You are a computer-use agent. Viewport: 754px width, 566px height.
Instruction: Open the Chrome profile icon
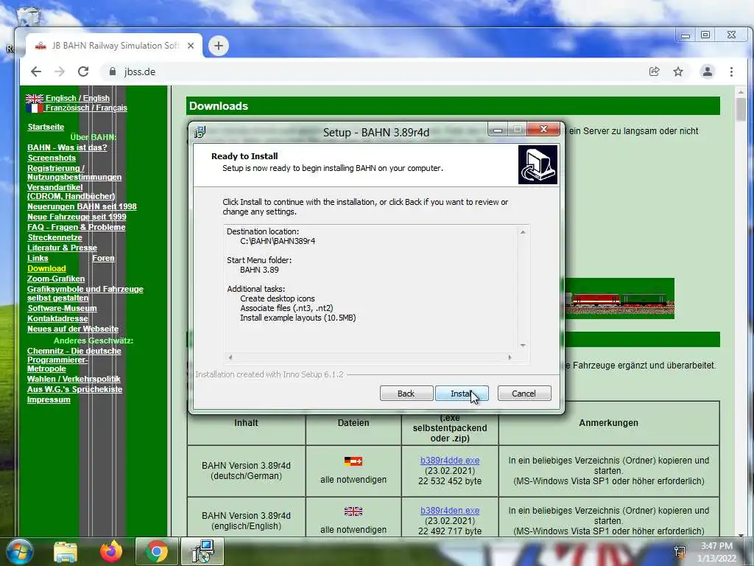[x=708, y=71]
